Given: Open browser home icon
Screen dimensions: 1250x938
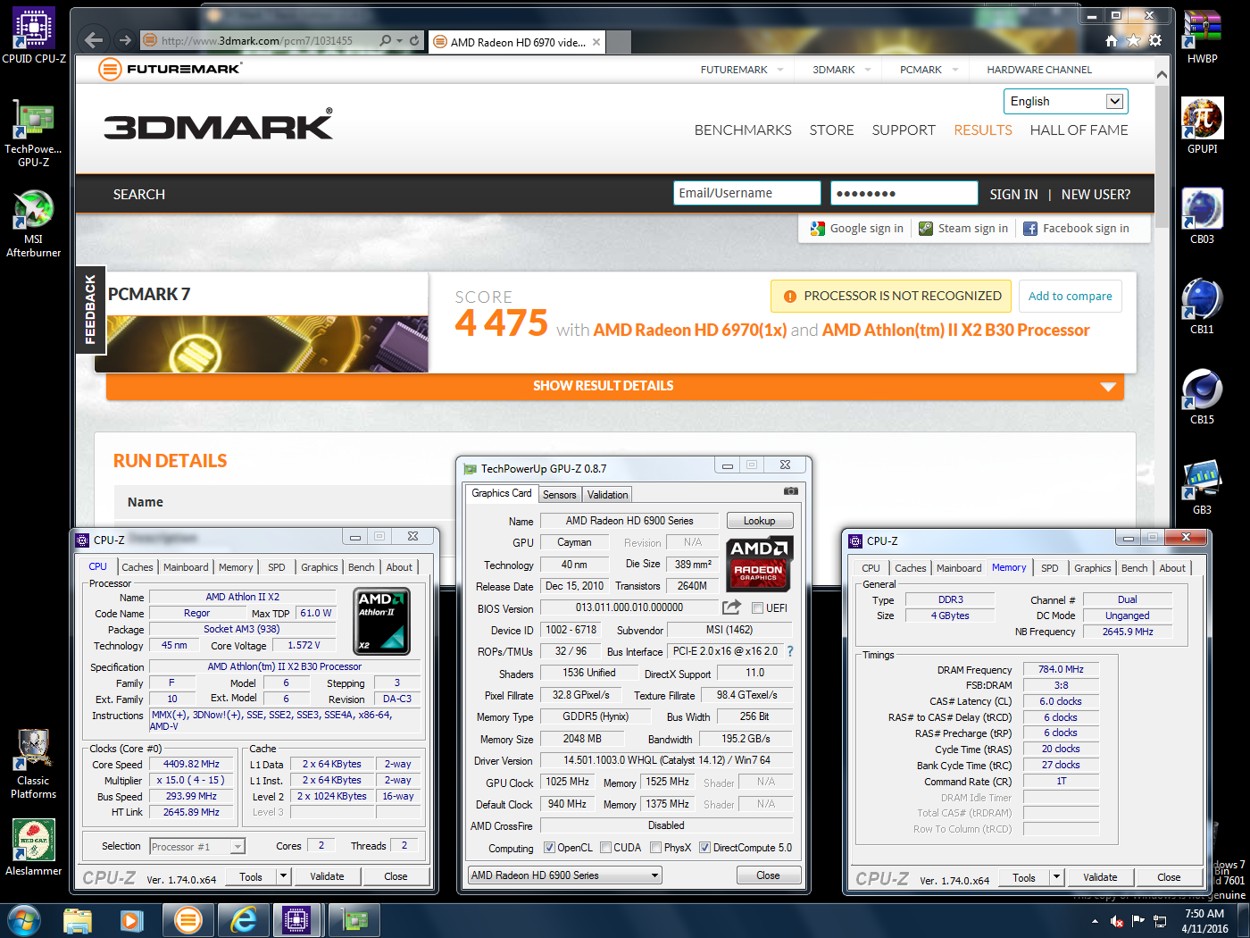Looking at the screenshot, I should [1111, 40].
